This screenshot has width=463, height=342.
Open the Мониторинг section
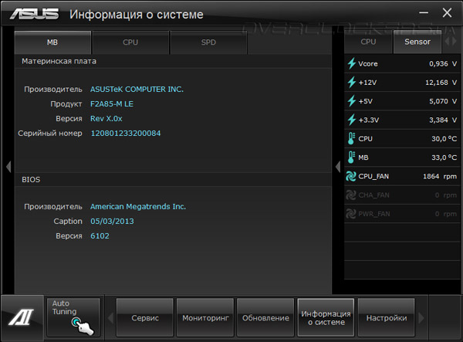click(x=205, y=317)
